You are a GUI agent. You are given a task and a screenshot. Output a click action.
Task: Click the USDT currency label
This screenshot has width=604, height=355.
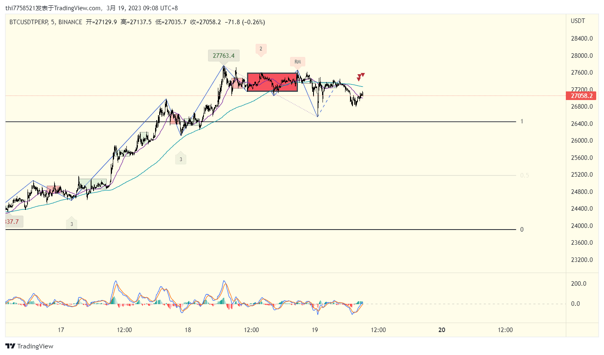[x=578, y=21]
